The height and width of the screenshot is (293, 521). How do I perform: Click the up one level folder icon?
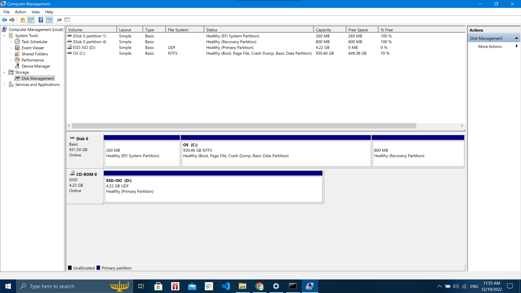coord(23,20)
